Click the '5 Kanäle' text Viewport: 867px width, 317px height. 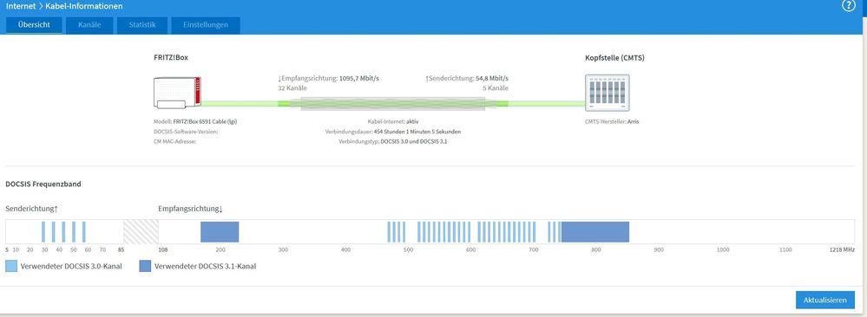(x=496, y=88)
